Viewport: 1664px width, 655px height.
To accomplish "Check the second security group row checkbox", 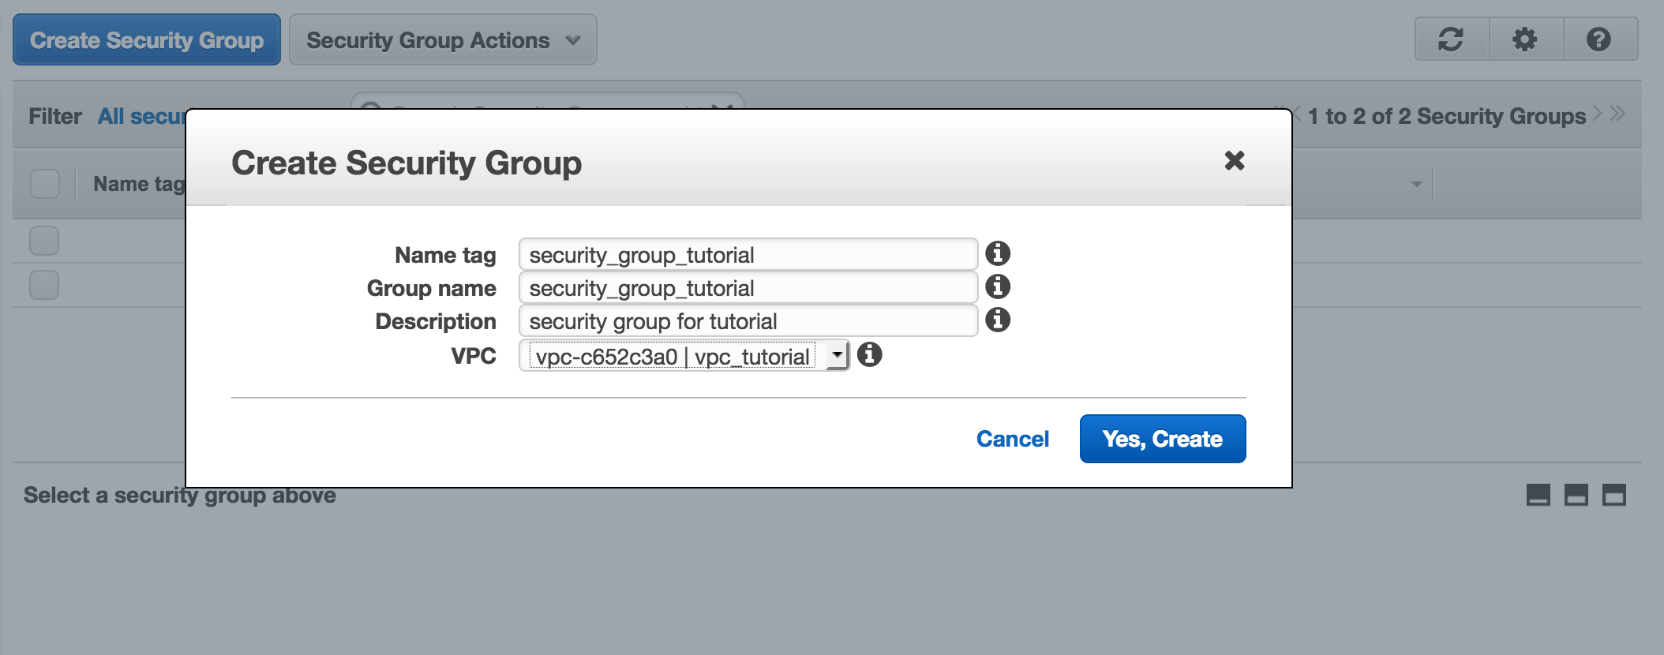I will (44, 285).
